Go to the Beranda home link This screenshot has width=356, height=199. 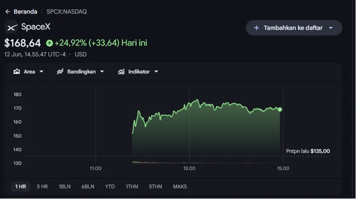(x=26, y=12)
